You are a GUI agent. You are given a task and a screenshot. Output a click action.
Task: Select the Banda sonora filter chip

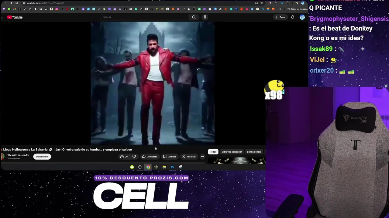[254, 152]
